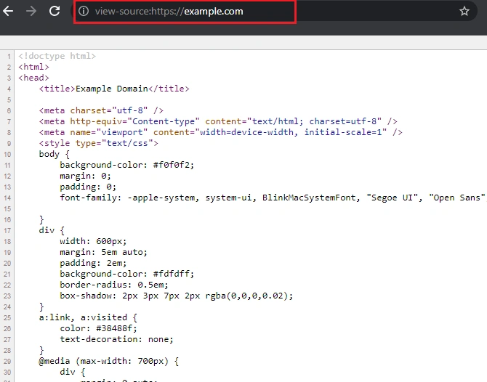487x382 pixels.
Task: Click the 'text-decoration: none;' line
Action: click(116, 339)
